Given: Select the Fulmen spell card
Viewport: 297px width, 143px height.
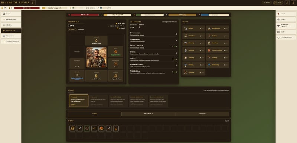Looking at the screenshot, I should [99, 101].
